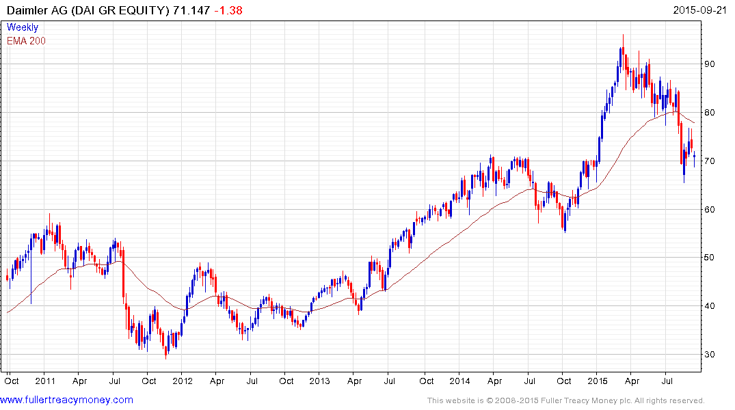Click the 2012 year axis label
The height and width of the screenshot is (410, 735).
[183, 381]
